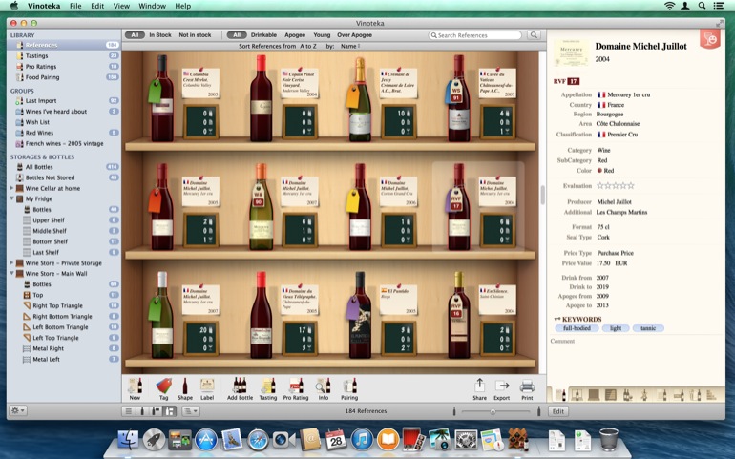The height and width of the screenshot is (459, 735).
Task: Open the Pro Rating tool
Action: click(296, 389)
